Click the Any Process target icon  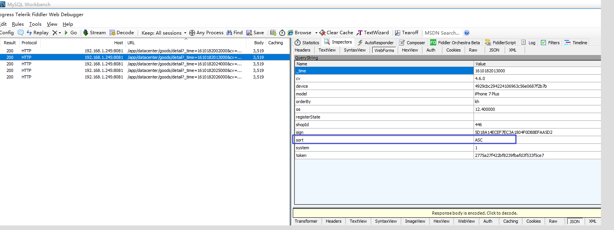click(x=192, y=33)
